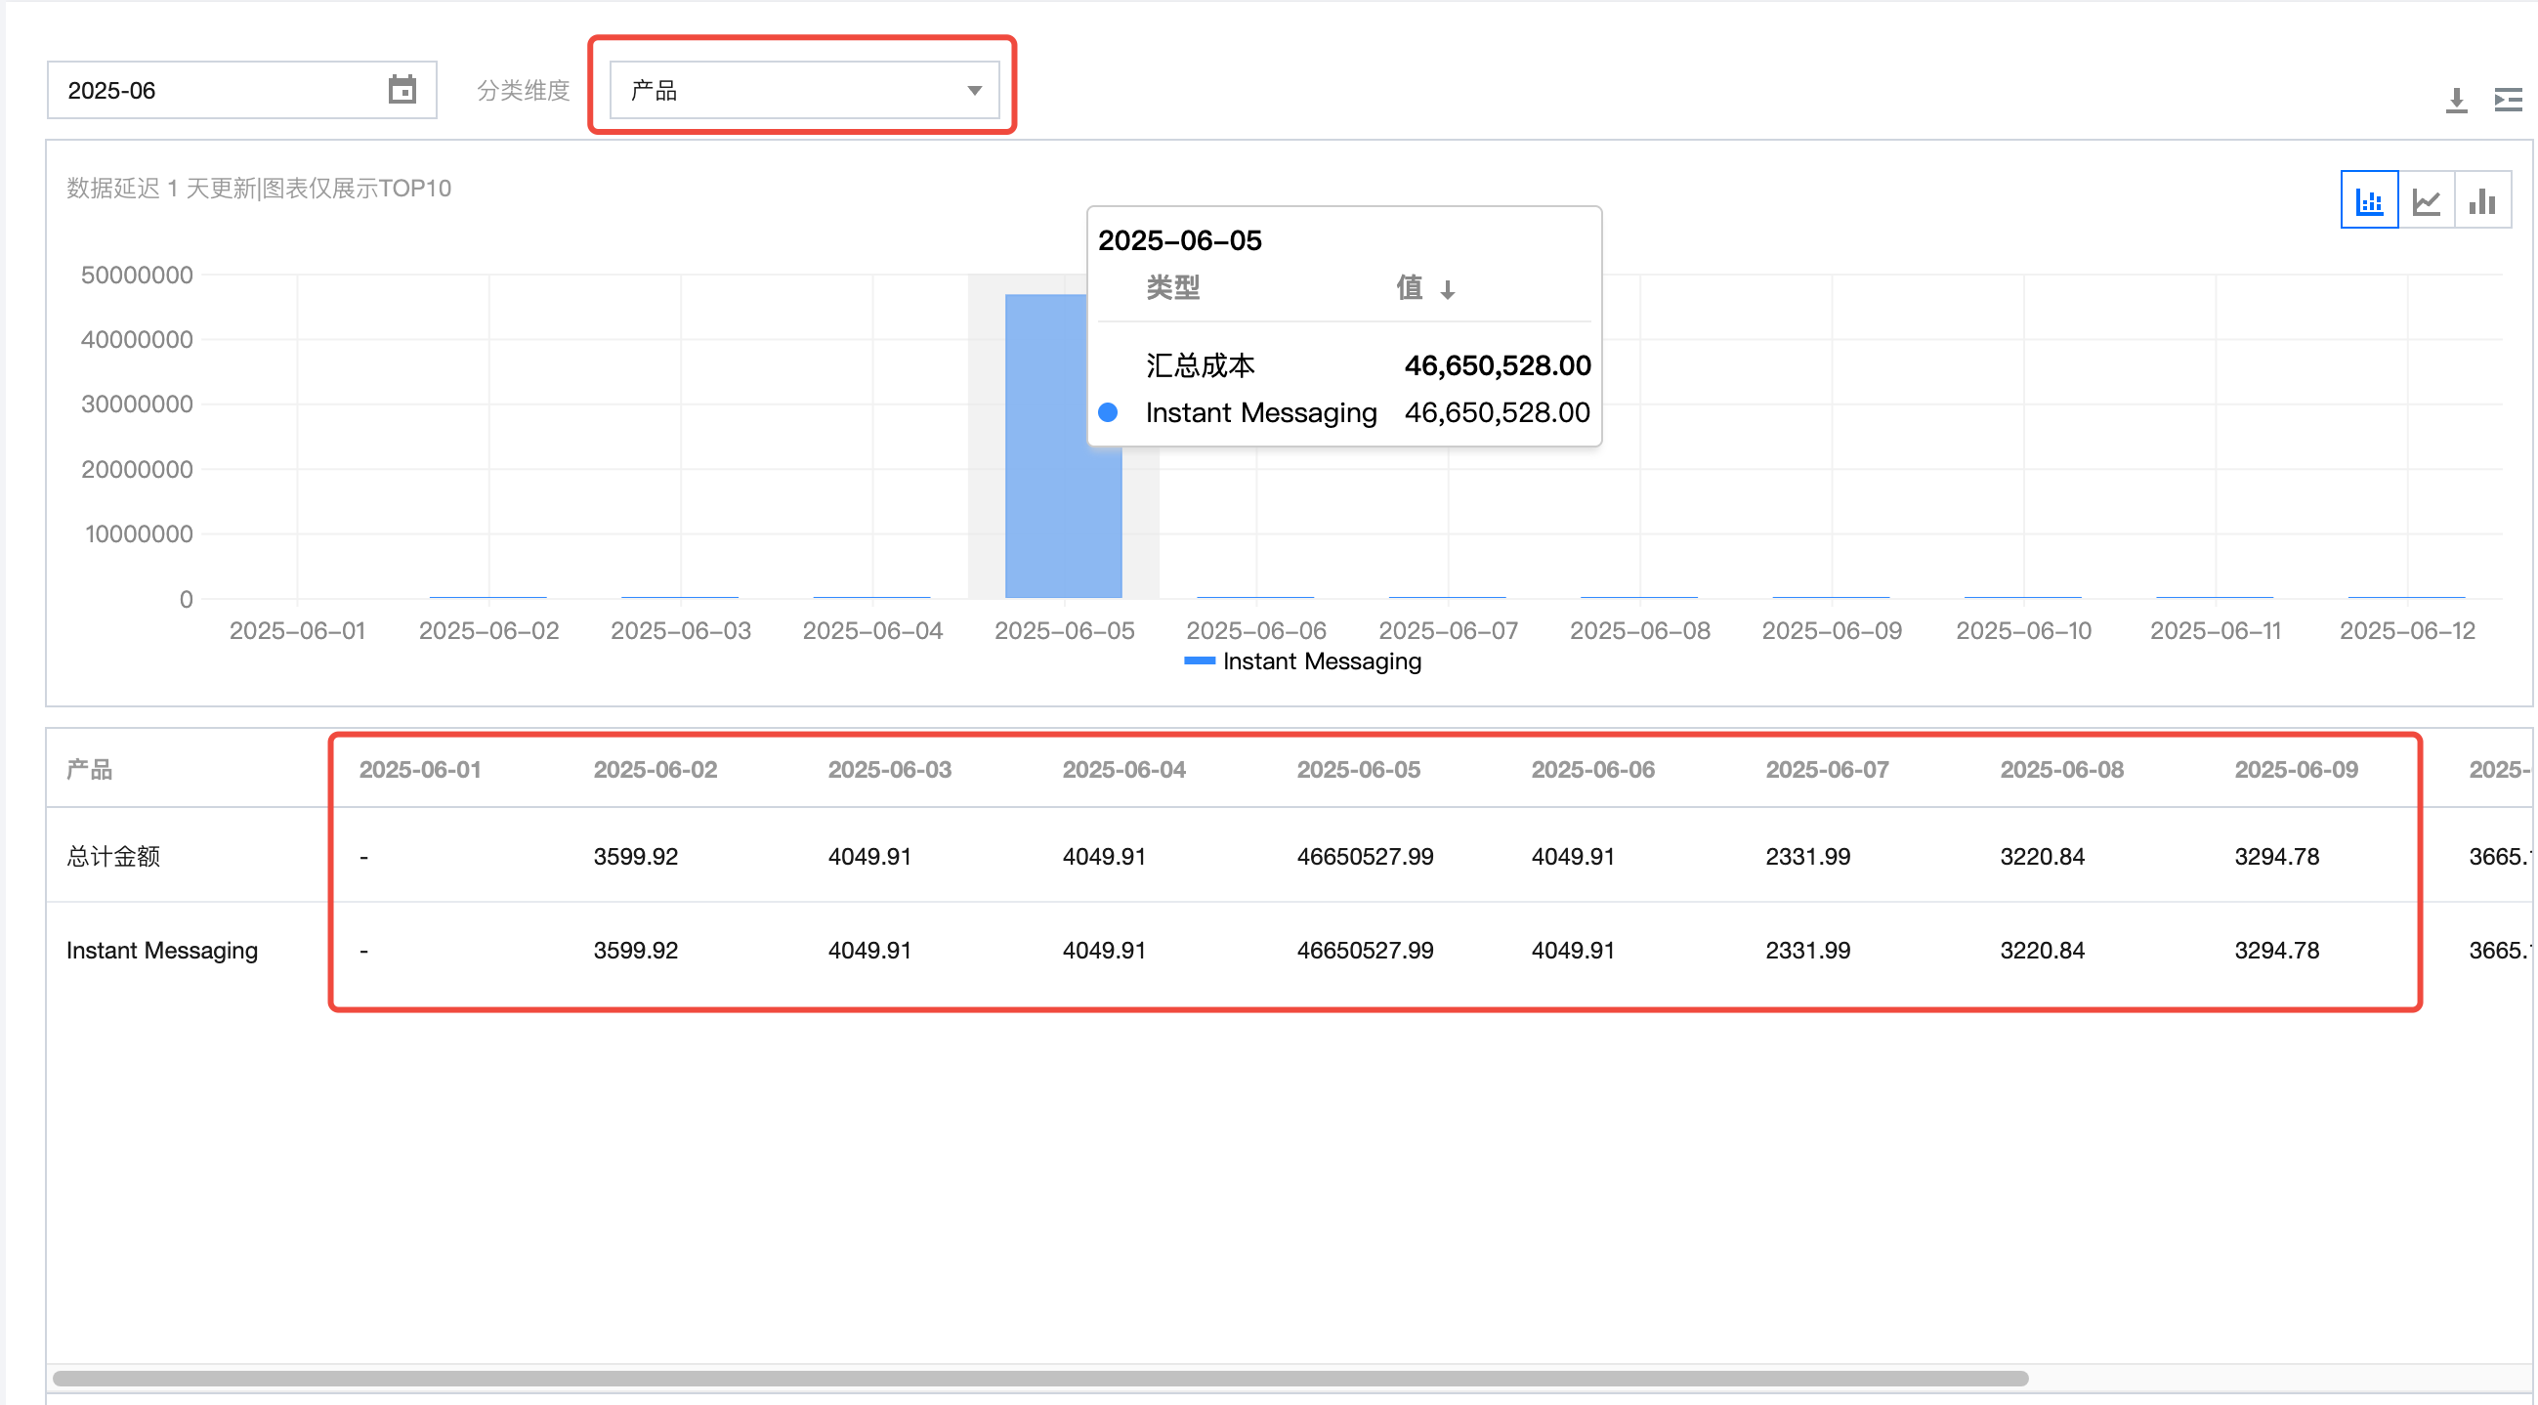Switch to stacked bar chart view
The width and height of the screenshot is (2538, 1405).
(x=2369, y=201)
